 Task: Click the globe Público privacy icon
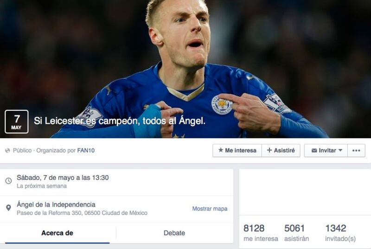(x=8, y=151)
